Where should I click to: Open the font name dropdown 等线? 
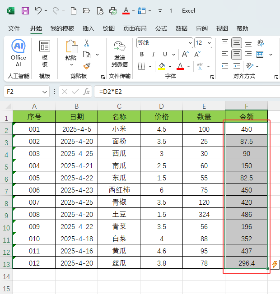(x=190, y=43)
